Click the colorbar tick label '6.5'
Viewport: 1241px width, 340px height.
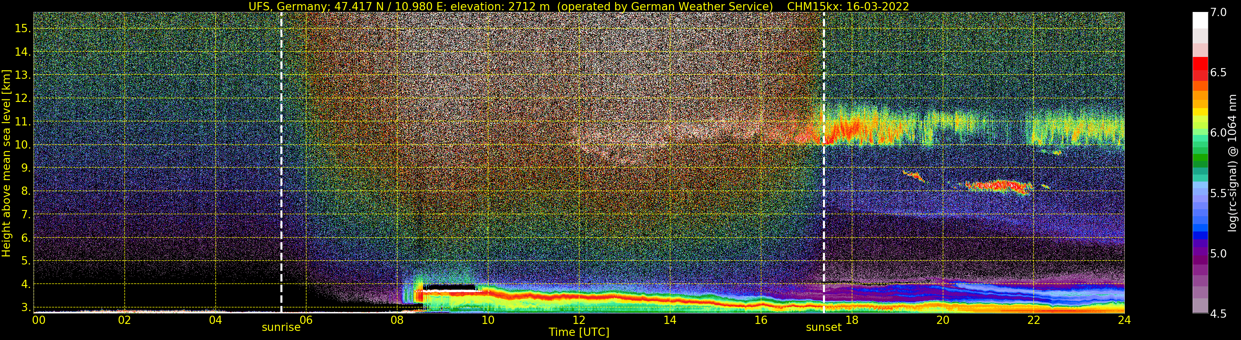click(x=1218, y=73)
